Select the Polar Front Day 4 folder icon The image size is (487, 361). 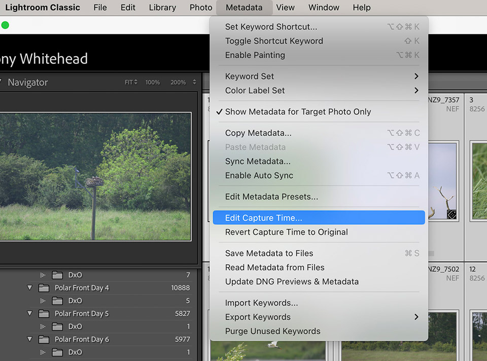(x=44, y=288)
